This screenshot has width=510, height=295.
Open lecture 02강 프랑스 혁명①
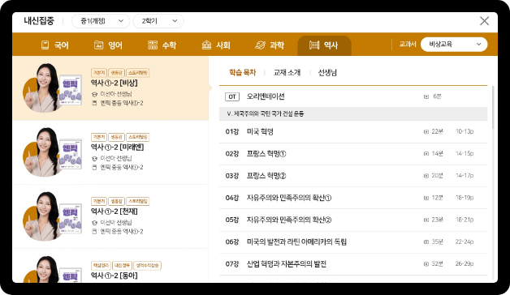353,153
